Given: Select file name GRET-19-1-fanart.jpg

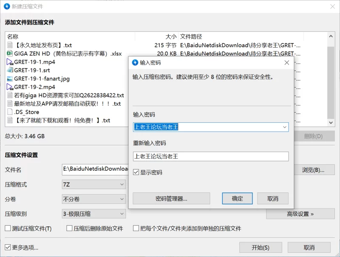Looking at the screenshot, I should [42, 79].
